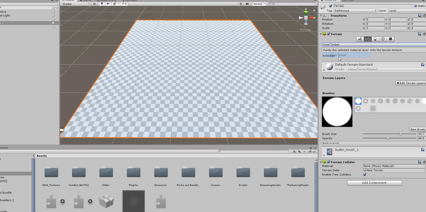Select the ADG_Textures folder
The height and width of the screenshot is (212, 426).
51,176
